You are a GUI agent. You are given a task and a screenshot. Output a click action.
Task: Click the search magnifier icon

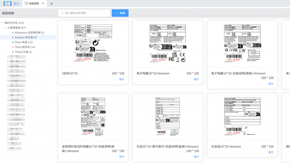[x=62, y=13]
